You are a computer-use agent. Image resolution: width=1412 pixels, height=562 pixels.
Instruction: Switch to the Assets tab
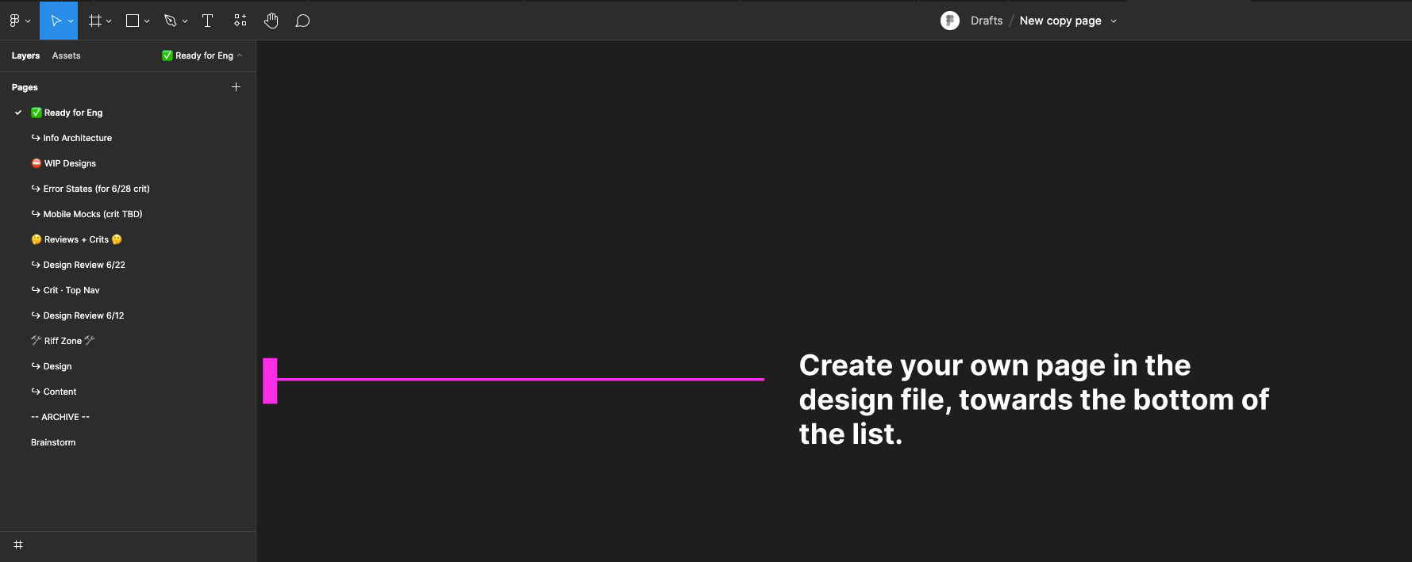[66, 55]
